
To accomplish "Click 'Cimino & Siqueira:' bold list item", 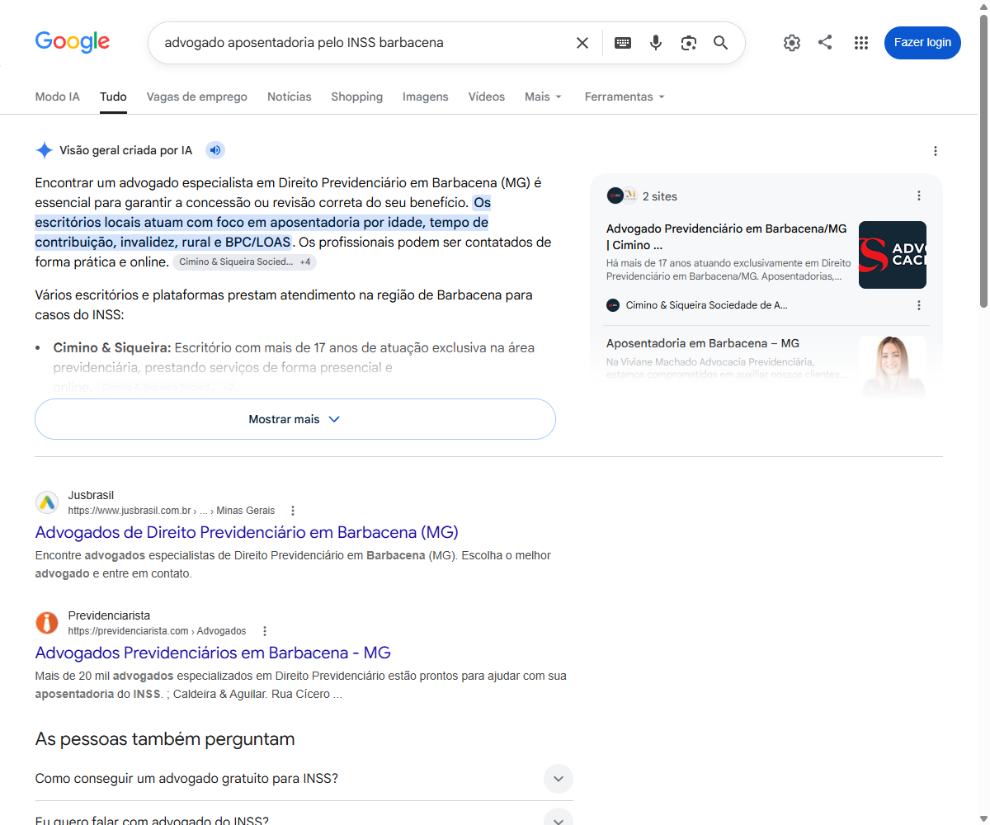I will [x=112, y=347].
